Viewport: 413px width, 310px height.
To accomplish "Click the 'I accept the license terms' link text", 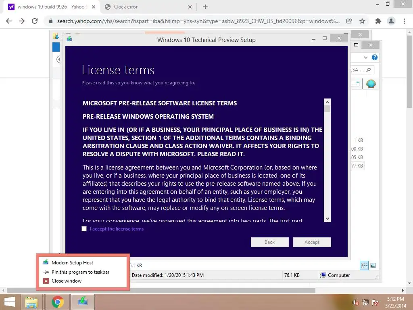I will coord(117,229).
